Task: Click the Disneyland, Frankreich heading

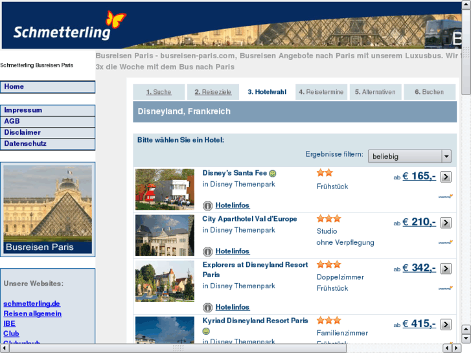Action: click(x=184, y=111)
